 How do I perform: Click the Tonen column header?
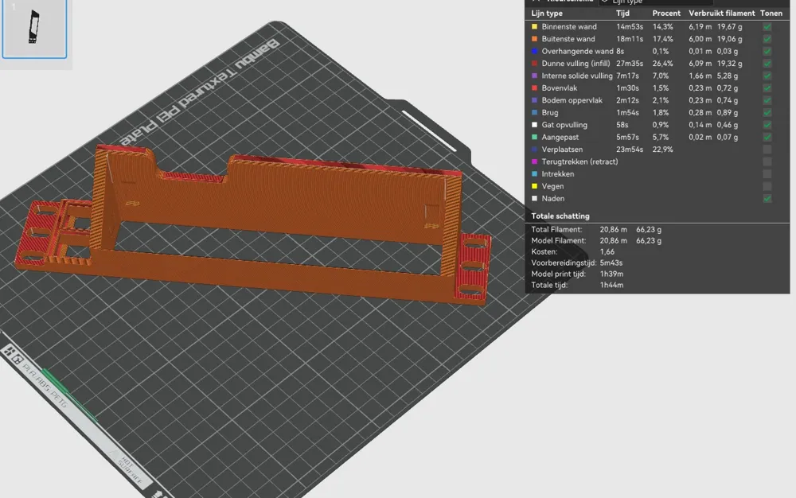(771, 14)
